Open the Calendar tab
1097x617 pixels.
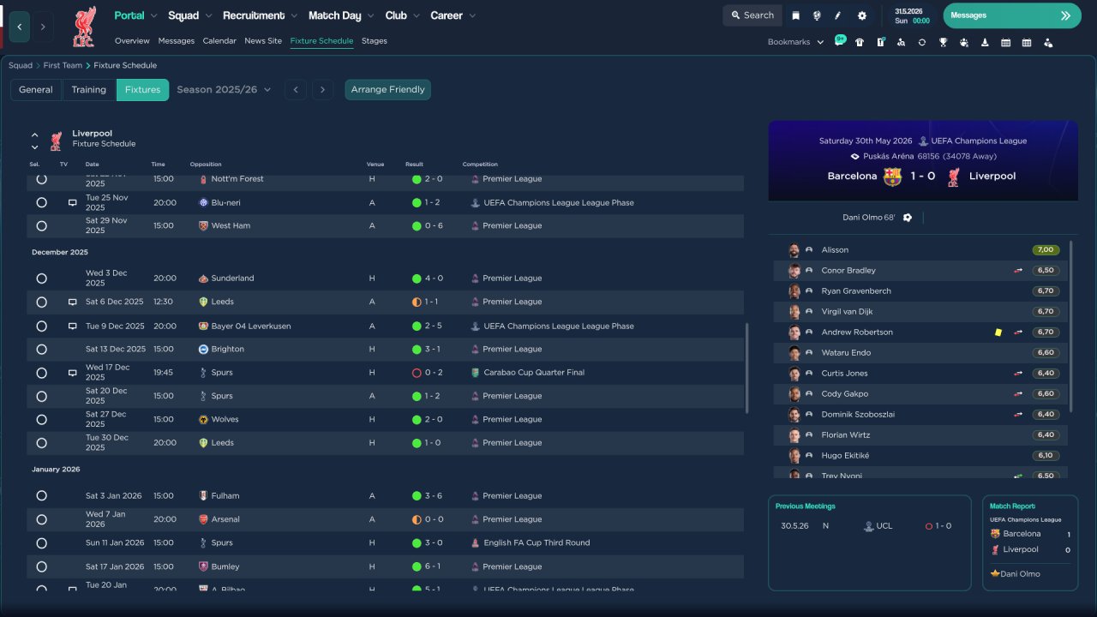219,41
